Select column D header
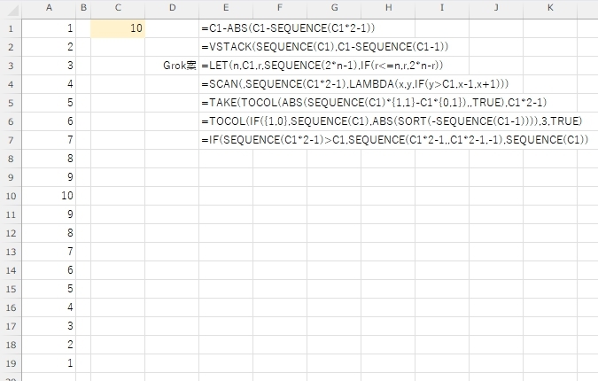The height and width of the screenshot is (381, 598). (x=172, y=8)
